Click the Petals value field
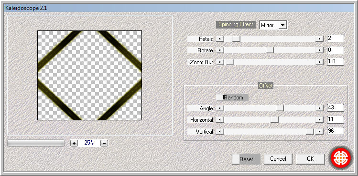Screen dimensions: 358x176 pyautogui.click(x=336, y=39)
